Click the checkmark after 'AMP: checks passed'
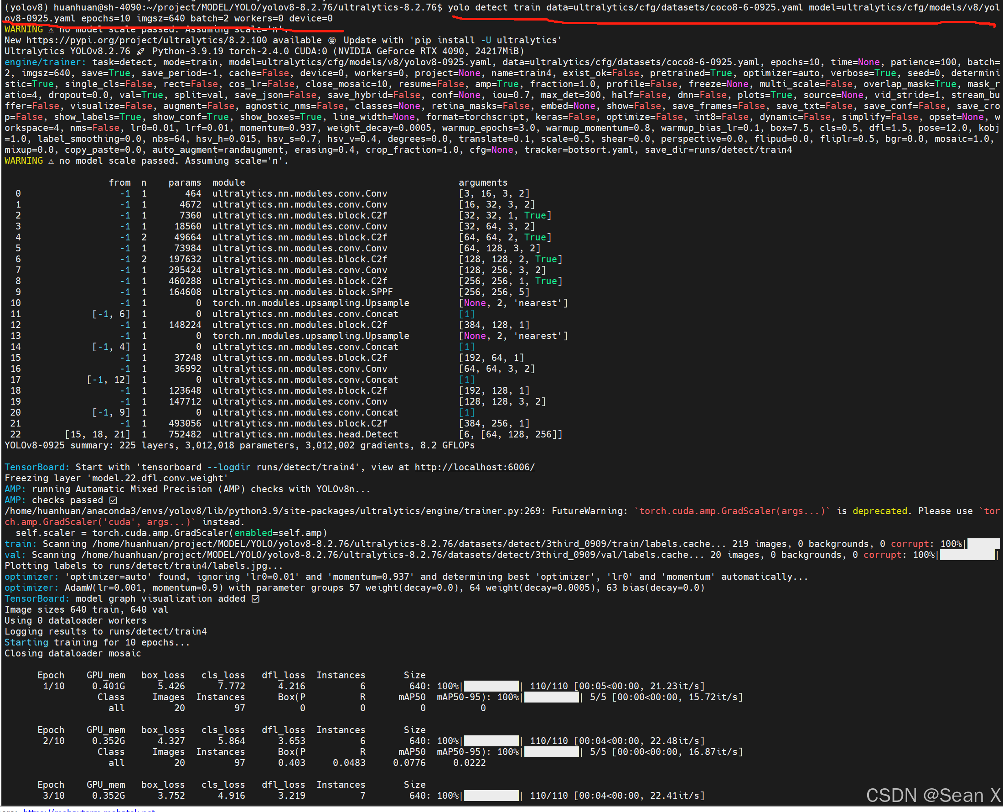 (113, 500)
